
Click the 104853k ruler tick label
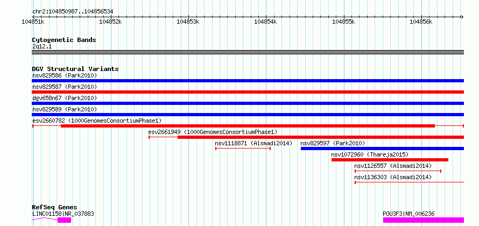coord(188,22)
